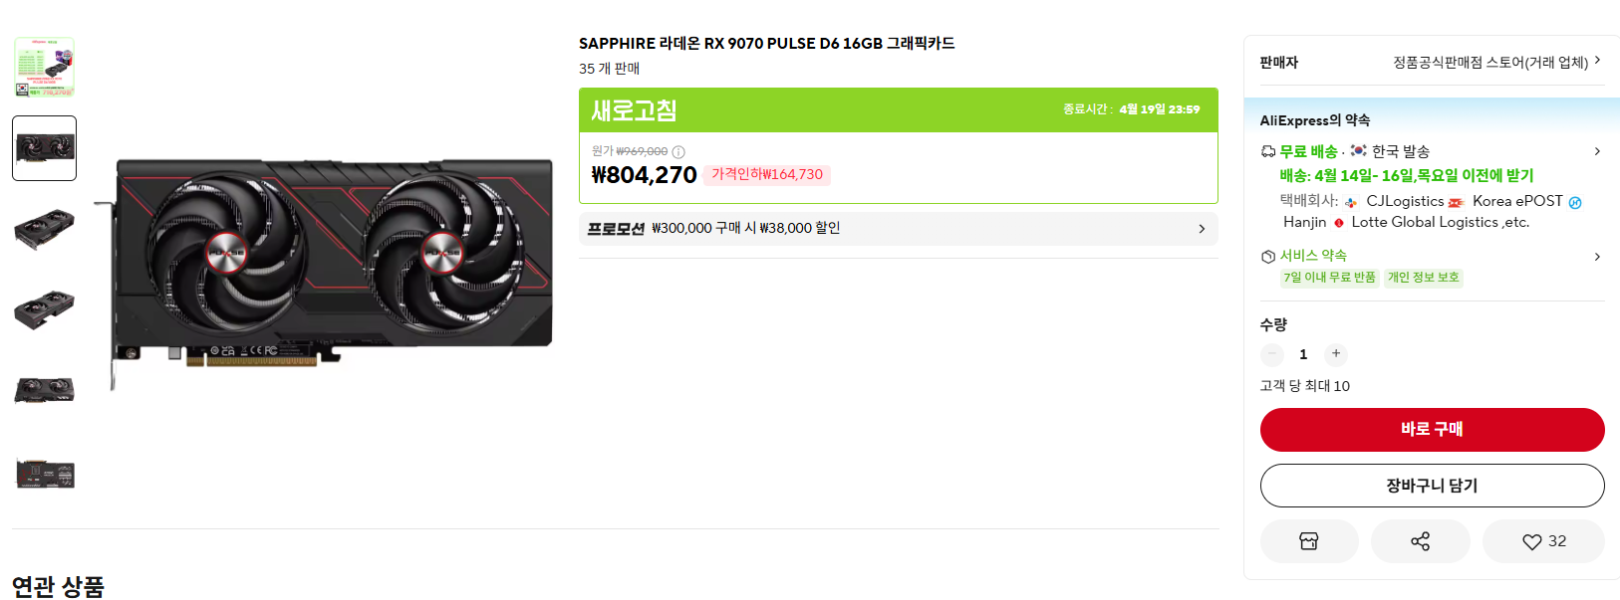Increase quantity with the plus button

[x=1336, y=354]
